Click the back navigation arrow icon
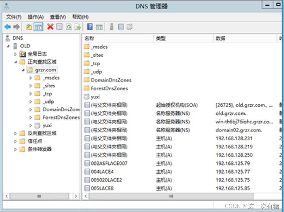 [7, 27]
